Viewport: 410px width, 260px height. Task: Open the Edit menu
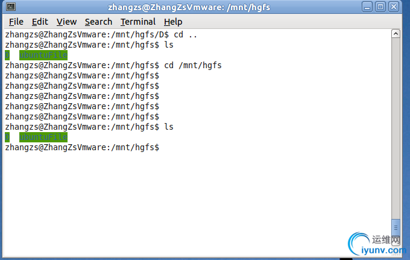click(40, 22)
